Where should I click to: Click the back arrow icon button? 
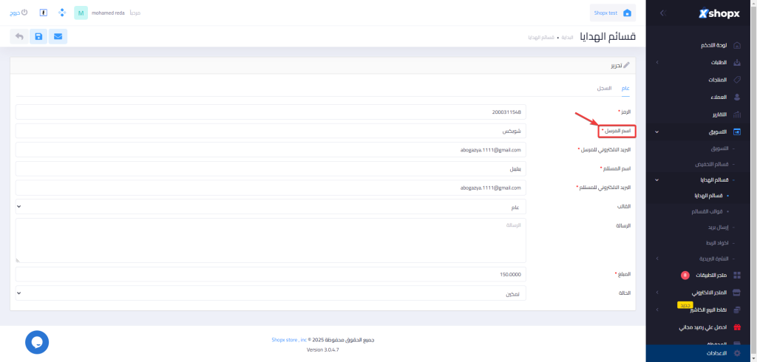(19, 36)
